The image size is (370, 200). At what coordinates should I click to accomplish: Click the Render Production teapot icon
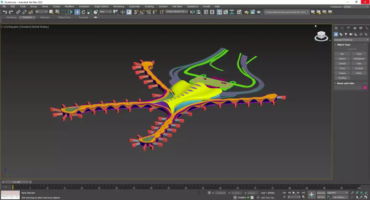click(259, 12)
